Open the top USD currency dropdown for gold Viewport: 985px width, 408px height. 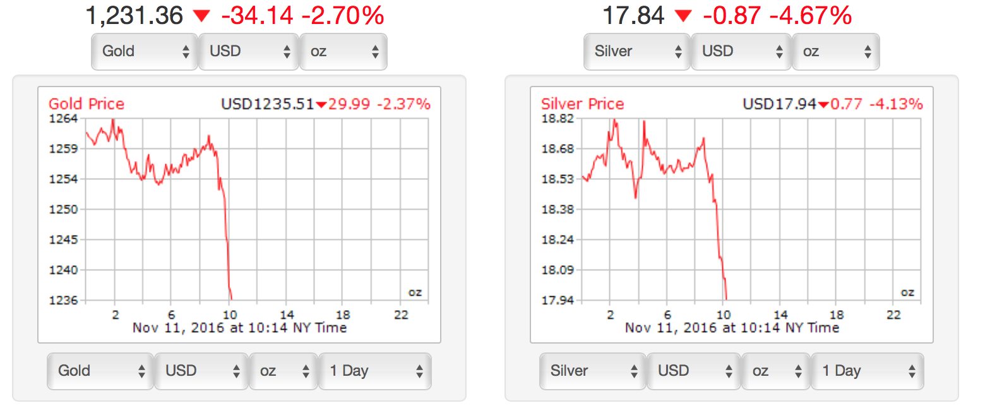(x=249, y=51)
